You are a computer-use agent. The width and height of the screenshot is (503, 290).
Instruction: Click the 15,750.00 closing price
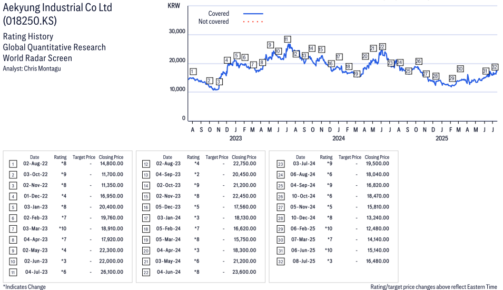[245, 239]
